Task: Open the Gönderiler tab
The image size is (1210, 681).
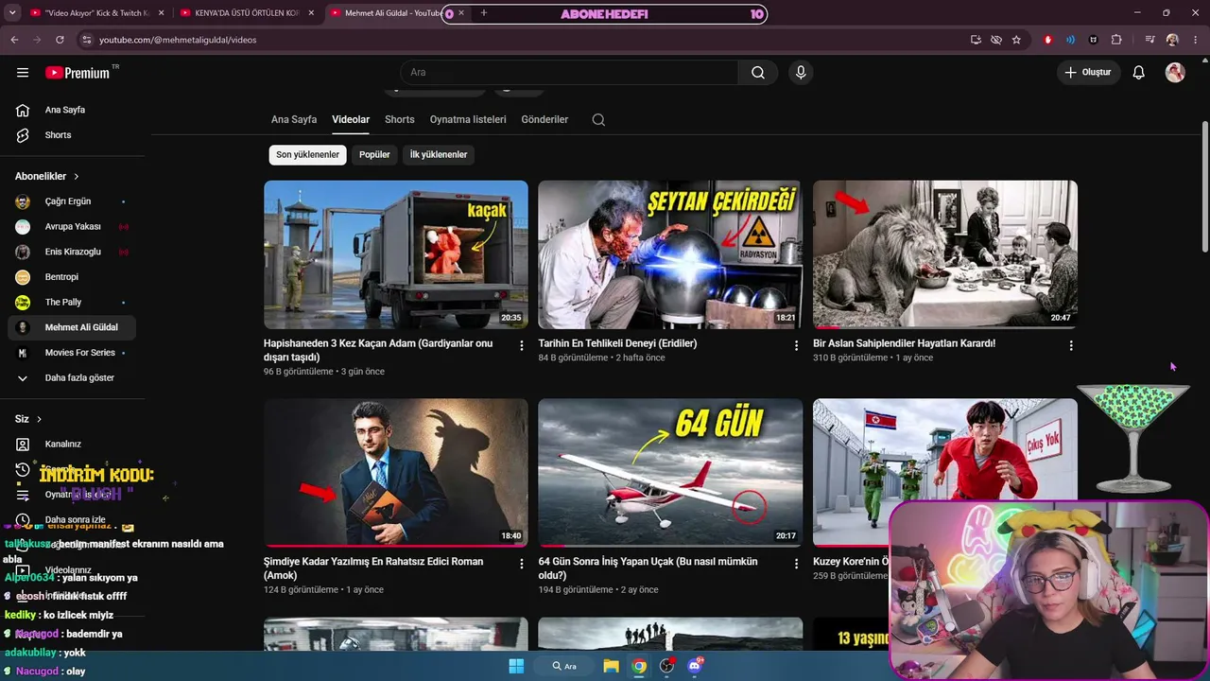Action: coord(544,120)
